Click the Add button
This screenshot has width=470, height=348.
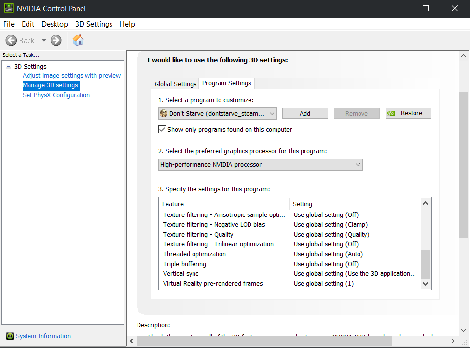[305, 113]
